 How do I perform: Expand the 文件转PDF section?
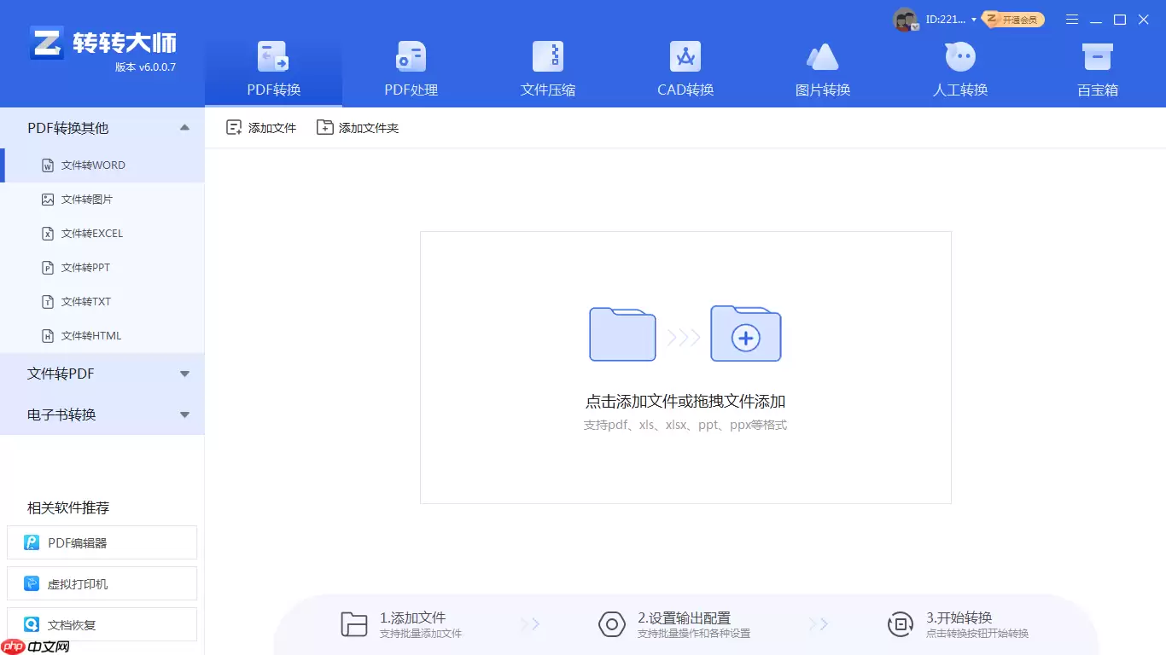click(102, 374)
